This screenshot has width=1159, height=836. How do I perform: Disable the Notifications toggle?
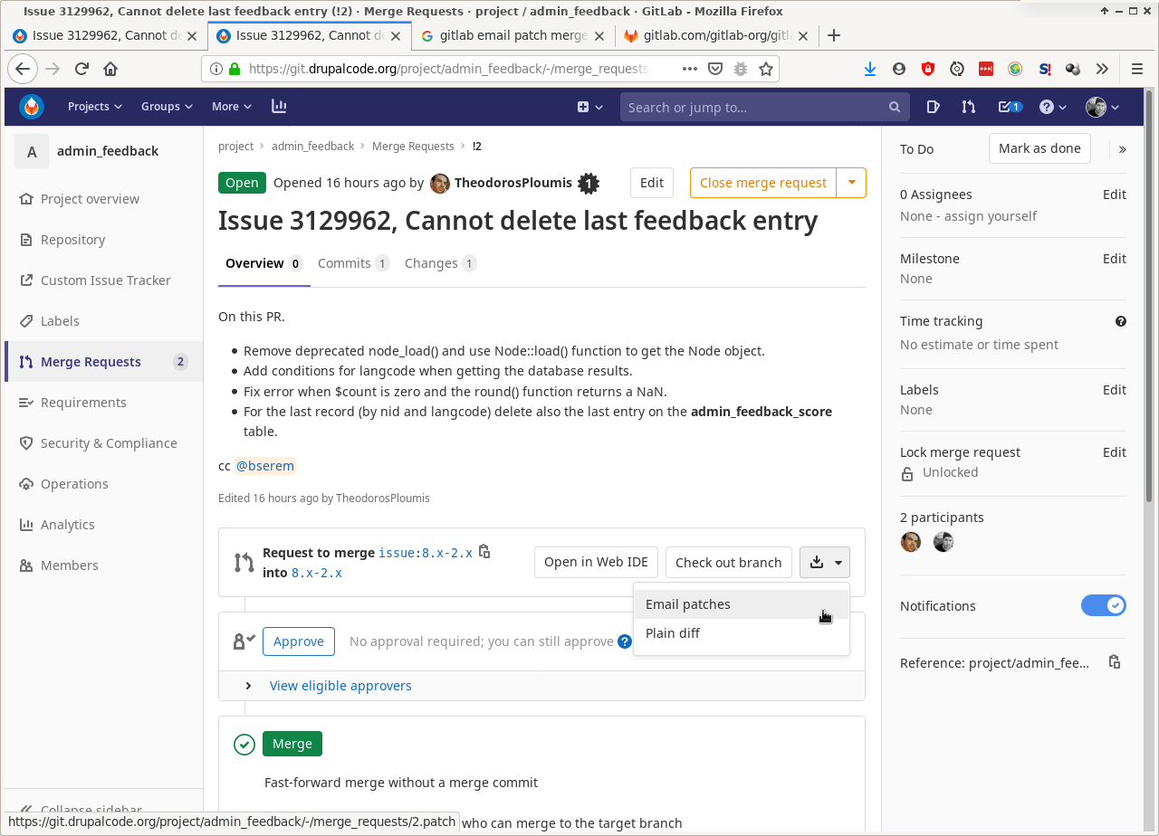coord(1104,605)
